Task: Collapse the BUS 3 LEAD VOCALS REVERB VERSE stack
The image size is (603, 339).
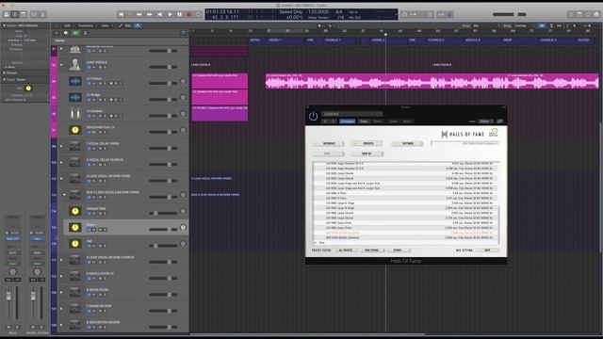Action: pos(64,195)
